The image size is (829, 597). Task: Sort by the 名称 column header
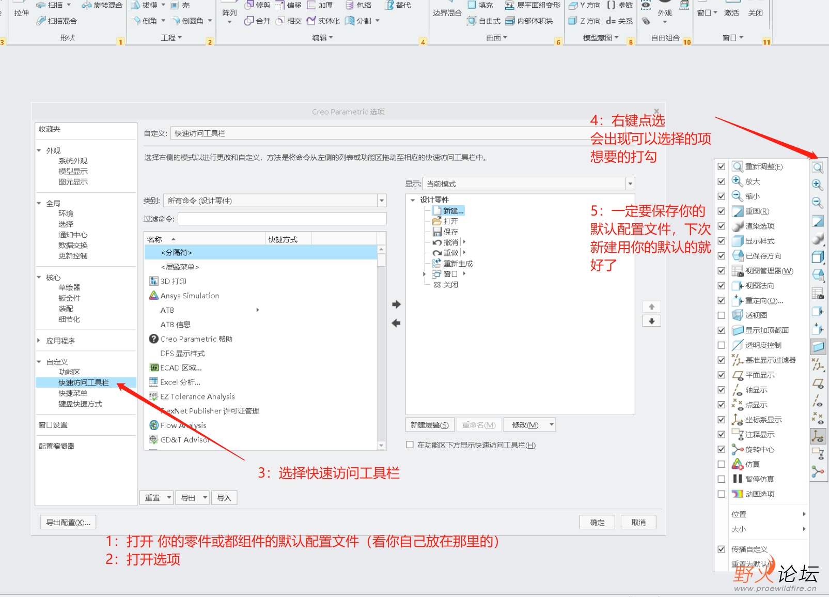tap(205, 239)
